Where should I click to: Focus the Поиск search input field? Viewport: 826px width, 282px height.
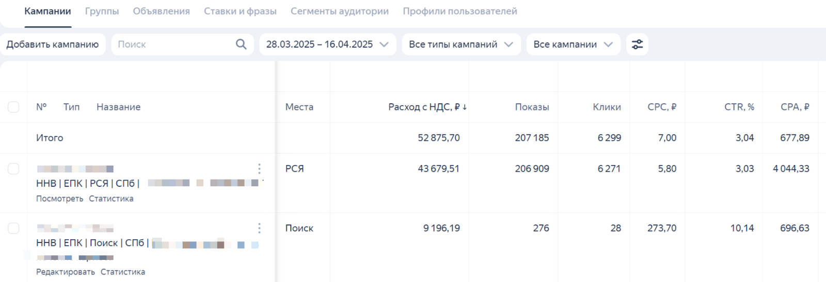pos(173,44)
